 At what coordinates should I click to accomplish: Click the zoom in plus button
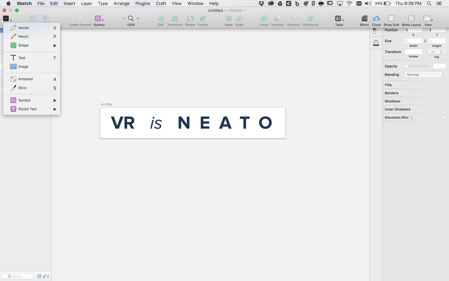pos(138,18)
